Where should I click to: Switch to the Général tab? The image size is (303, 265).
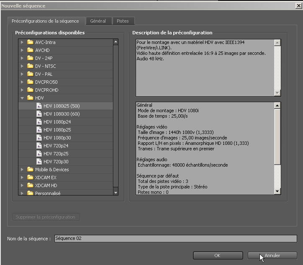[x=98, y=21]
